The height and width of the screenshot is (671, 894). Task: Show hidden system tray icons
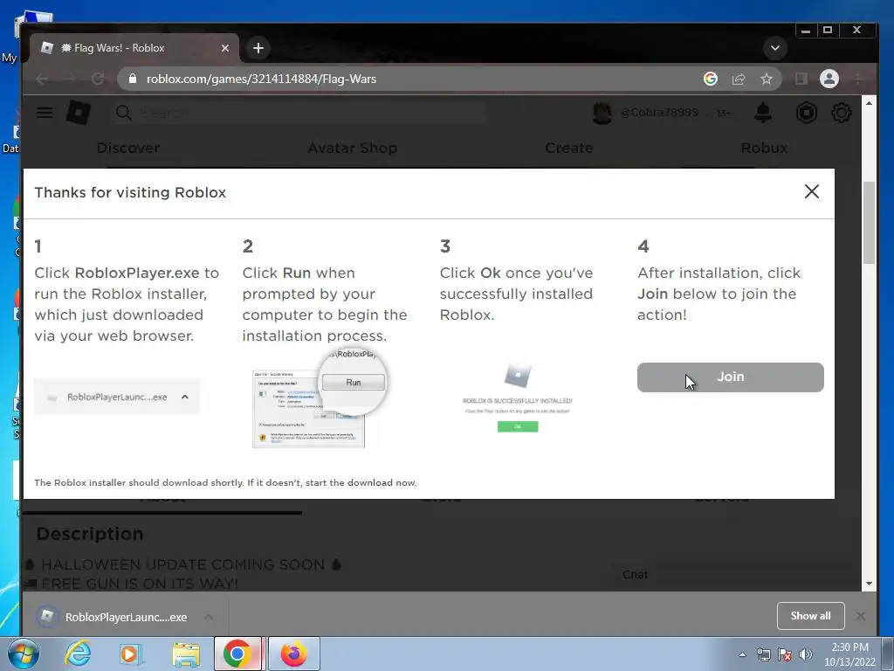742,654
